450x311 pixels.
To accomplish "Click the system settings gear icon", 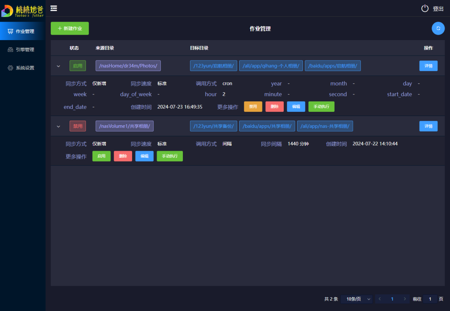I will click(10, 68).
